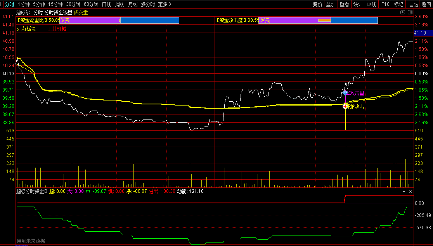This screenshot has height=246, width=433.
Task: Open the 周线 weekly chart tab
Action: point(120,4)
